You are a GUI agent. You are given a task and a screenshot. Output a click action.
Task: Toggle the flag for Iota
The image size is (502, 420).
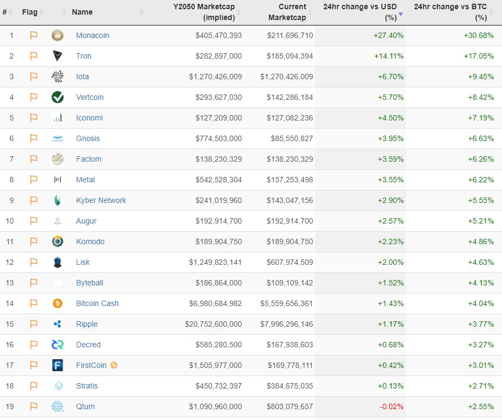34,77
